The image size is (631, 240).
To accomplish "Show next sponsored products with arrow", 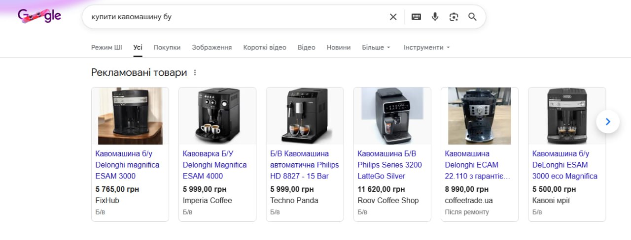I will tap(608, 121).
